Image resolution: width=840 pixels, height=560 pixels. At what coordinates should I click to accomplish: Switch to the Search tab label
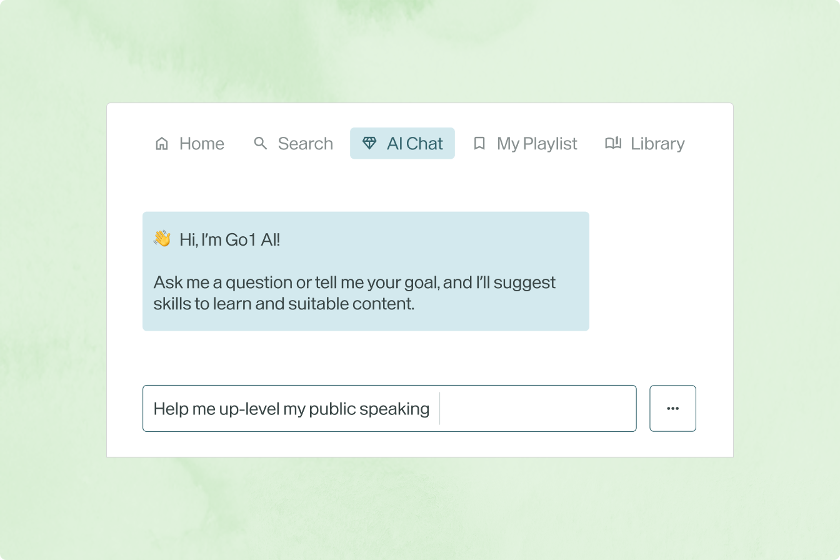(305, 144)
